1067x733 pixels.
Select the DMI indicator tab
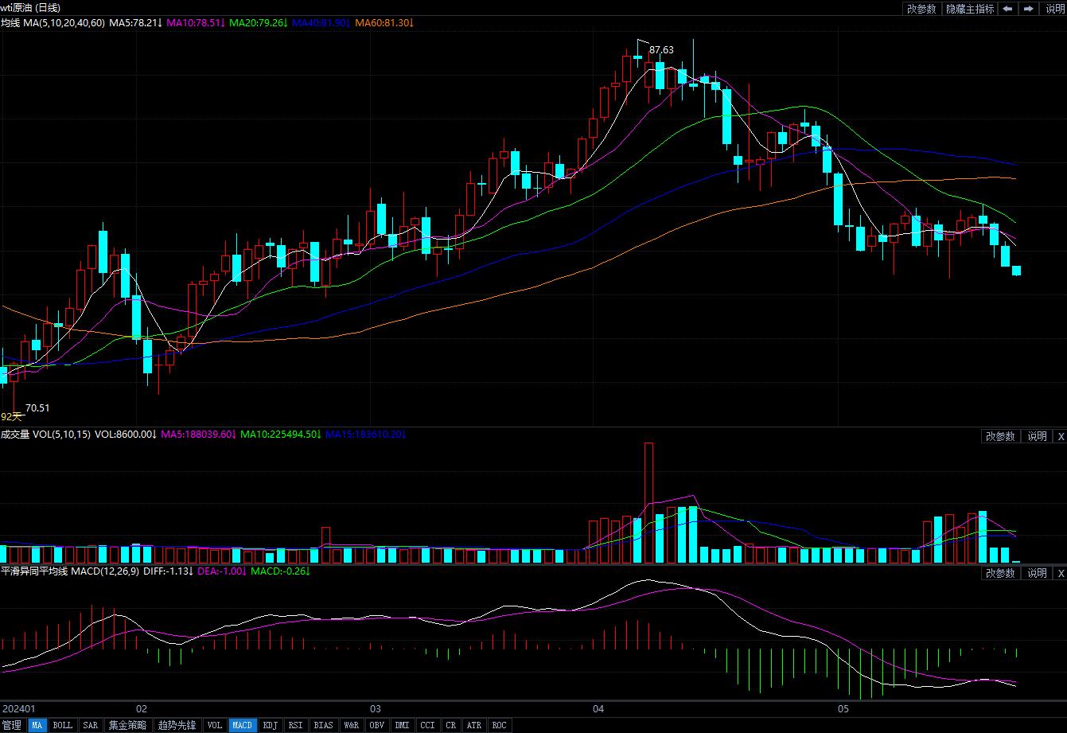(402, 725)
